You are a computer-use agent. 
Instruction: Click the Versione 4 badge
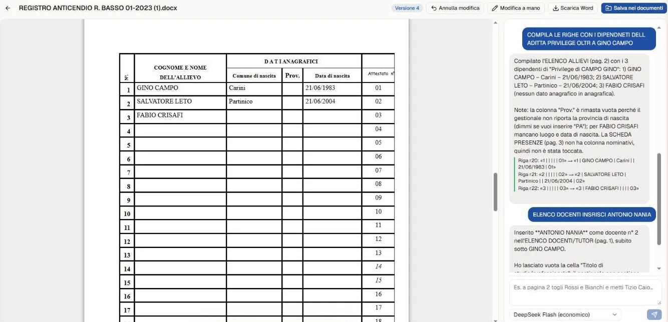pyautogui.click(x=407, y=8)
